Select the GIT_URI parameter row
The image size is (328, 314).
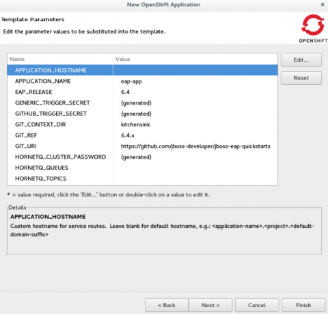tap(142, 146)
